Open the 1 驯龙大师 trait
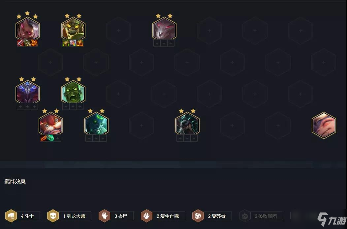347x229 pixels. [x=69, y=216]
